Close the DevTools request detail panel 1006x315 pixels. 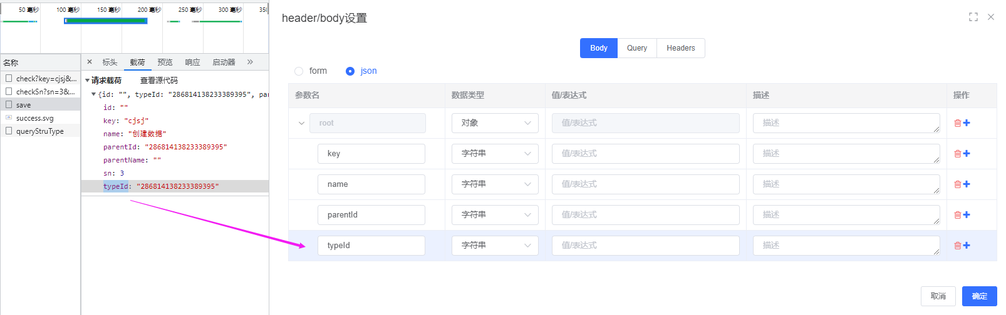[x=90, y=62]
